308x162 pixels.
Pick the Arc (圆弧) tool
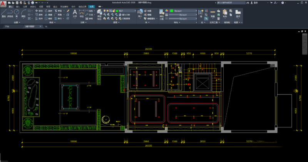coord(23,13)
